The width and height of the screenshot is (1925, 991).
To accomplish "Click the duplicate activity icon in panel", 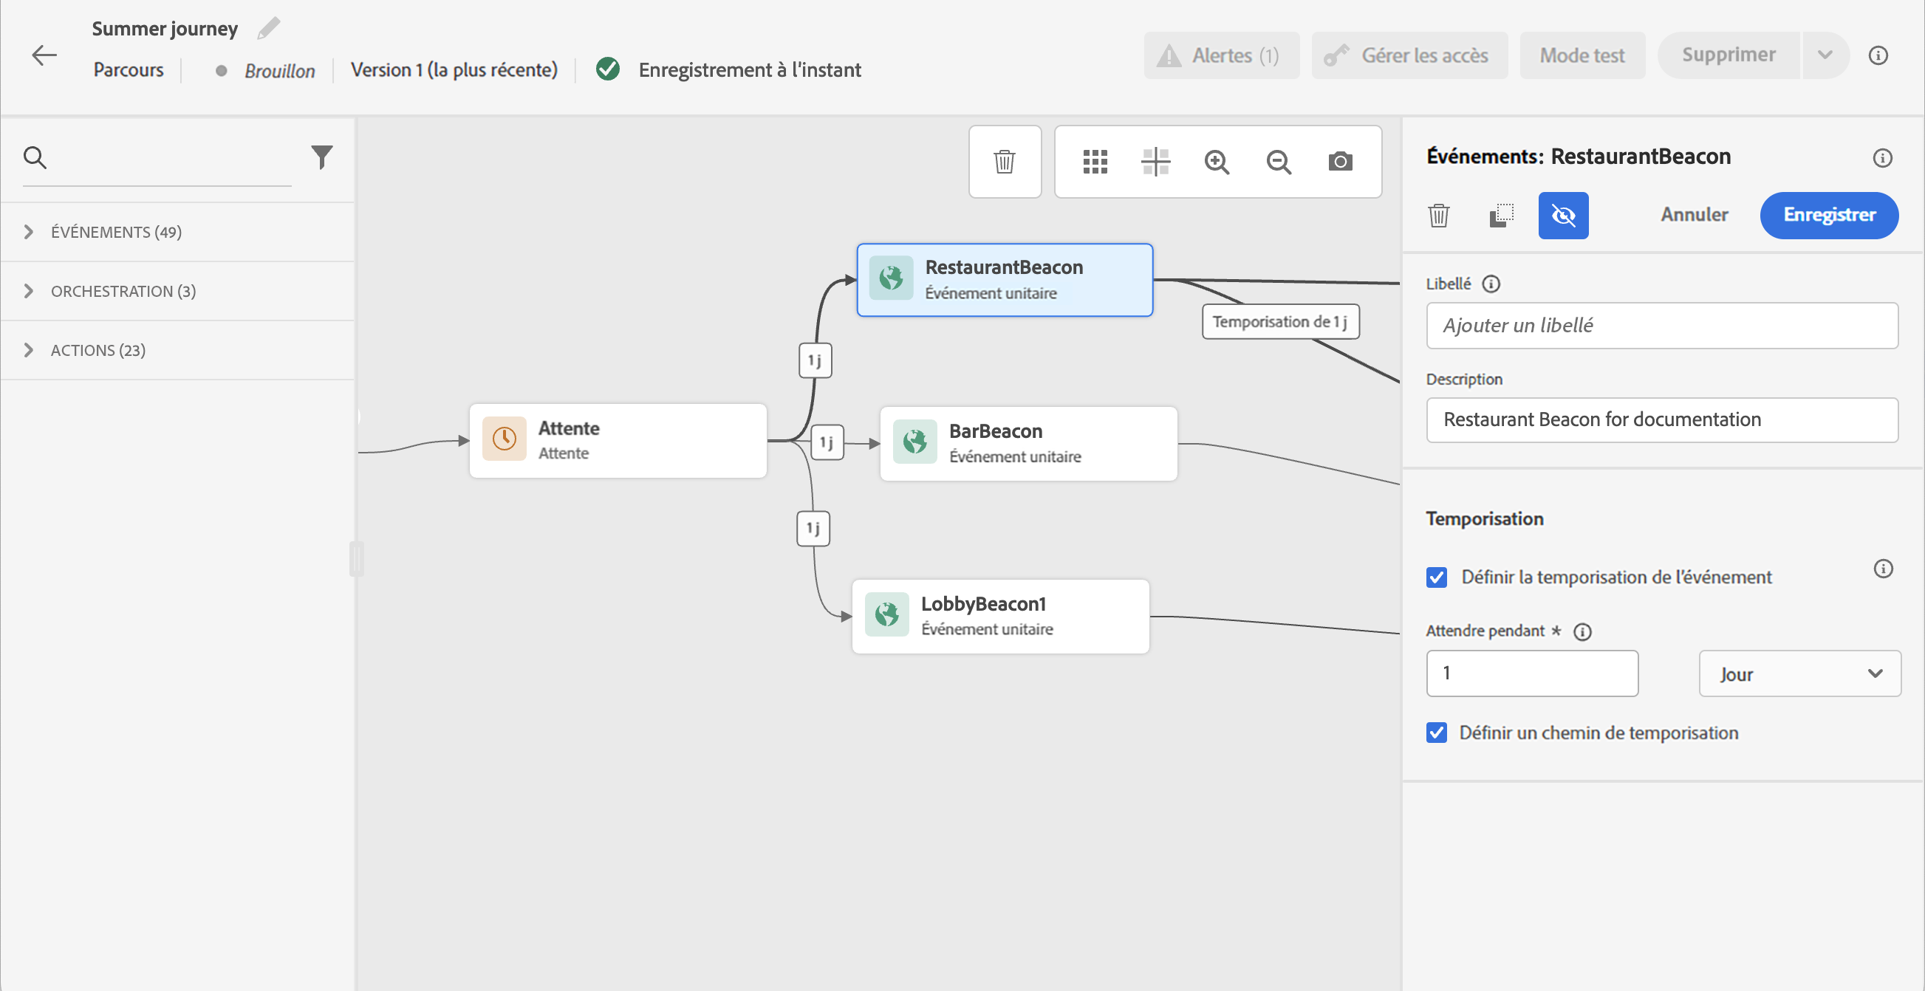I will pyautogui.click(x=1500, y=216).
